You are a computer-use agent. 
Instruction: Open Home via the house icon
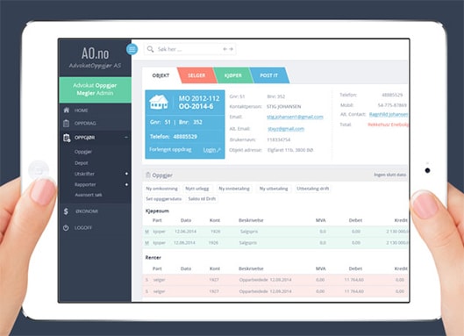67,111
